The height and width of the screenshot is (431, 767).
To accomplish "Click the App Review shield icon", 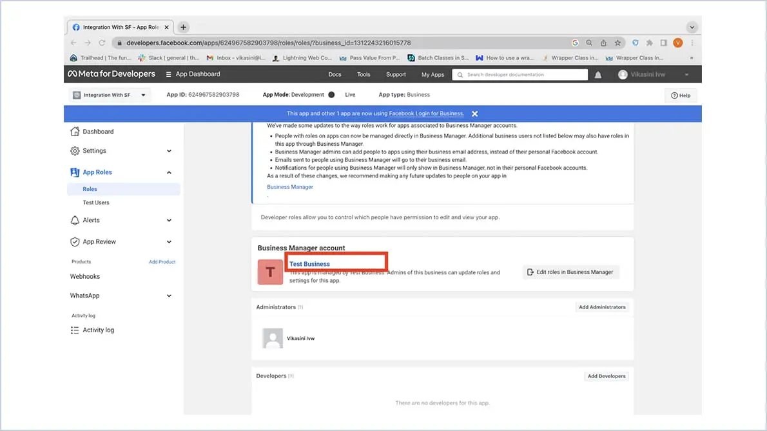I will coord(75,242).
